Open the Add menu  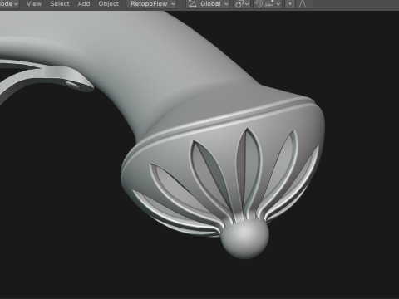tap(84, 4)
